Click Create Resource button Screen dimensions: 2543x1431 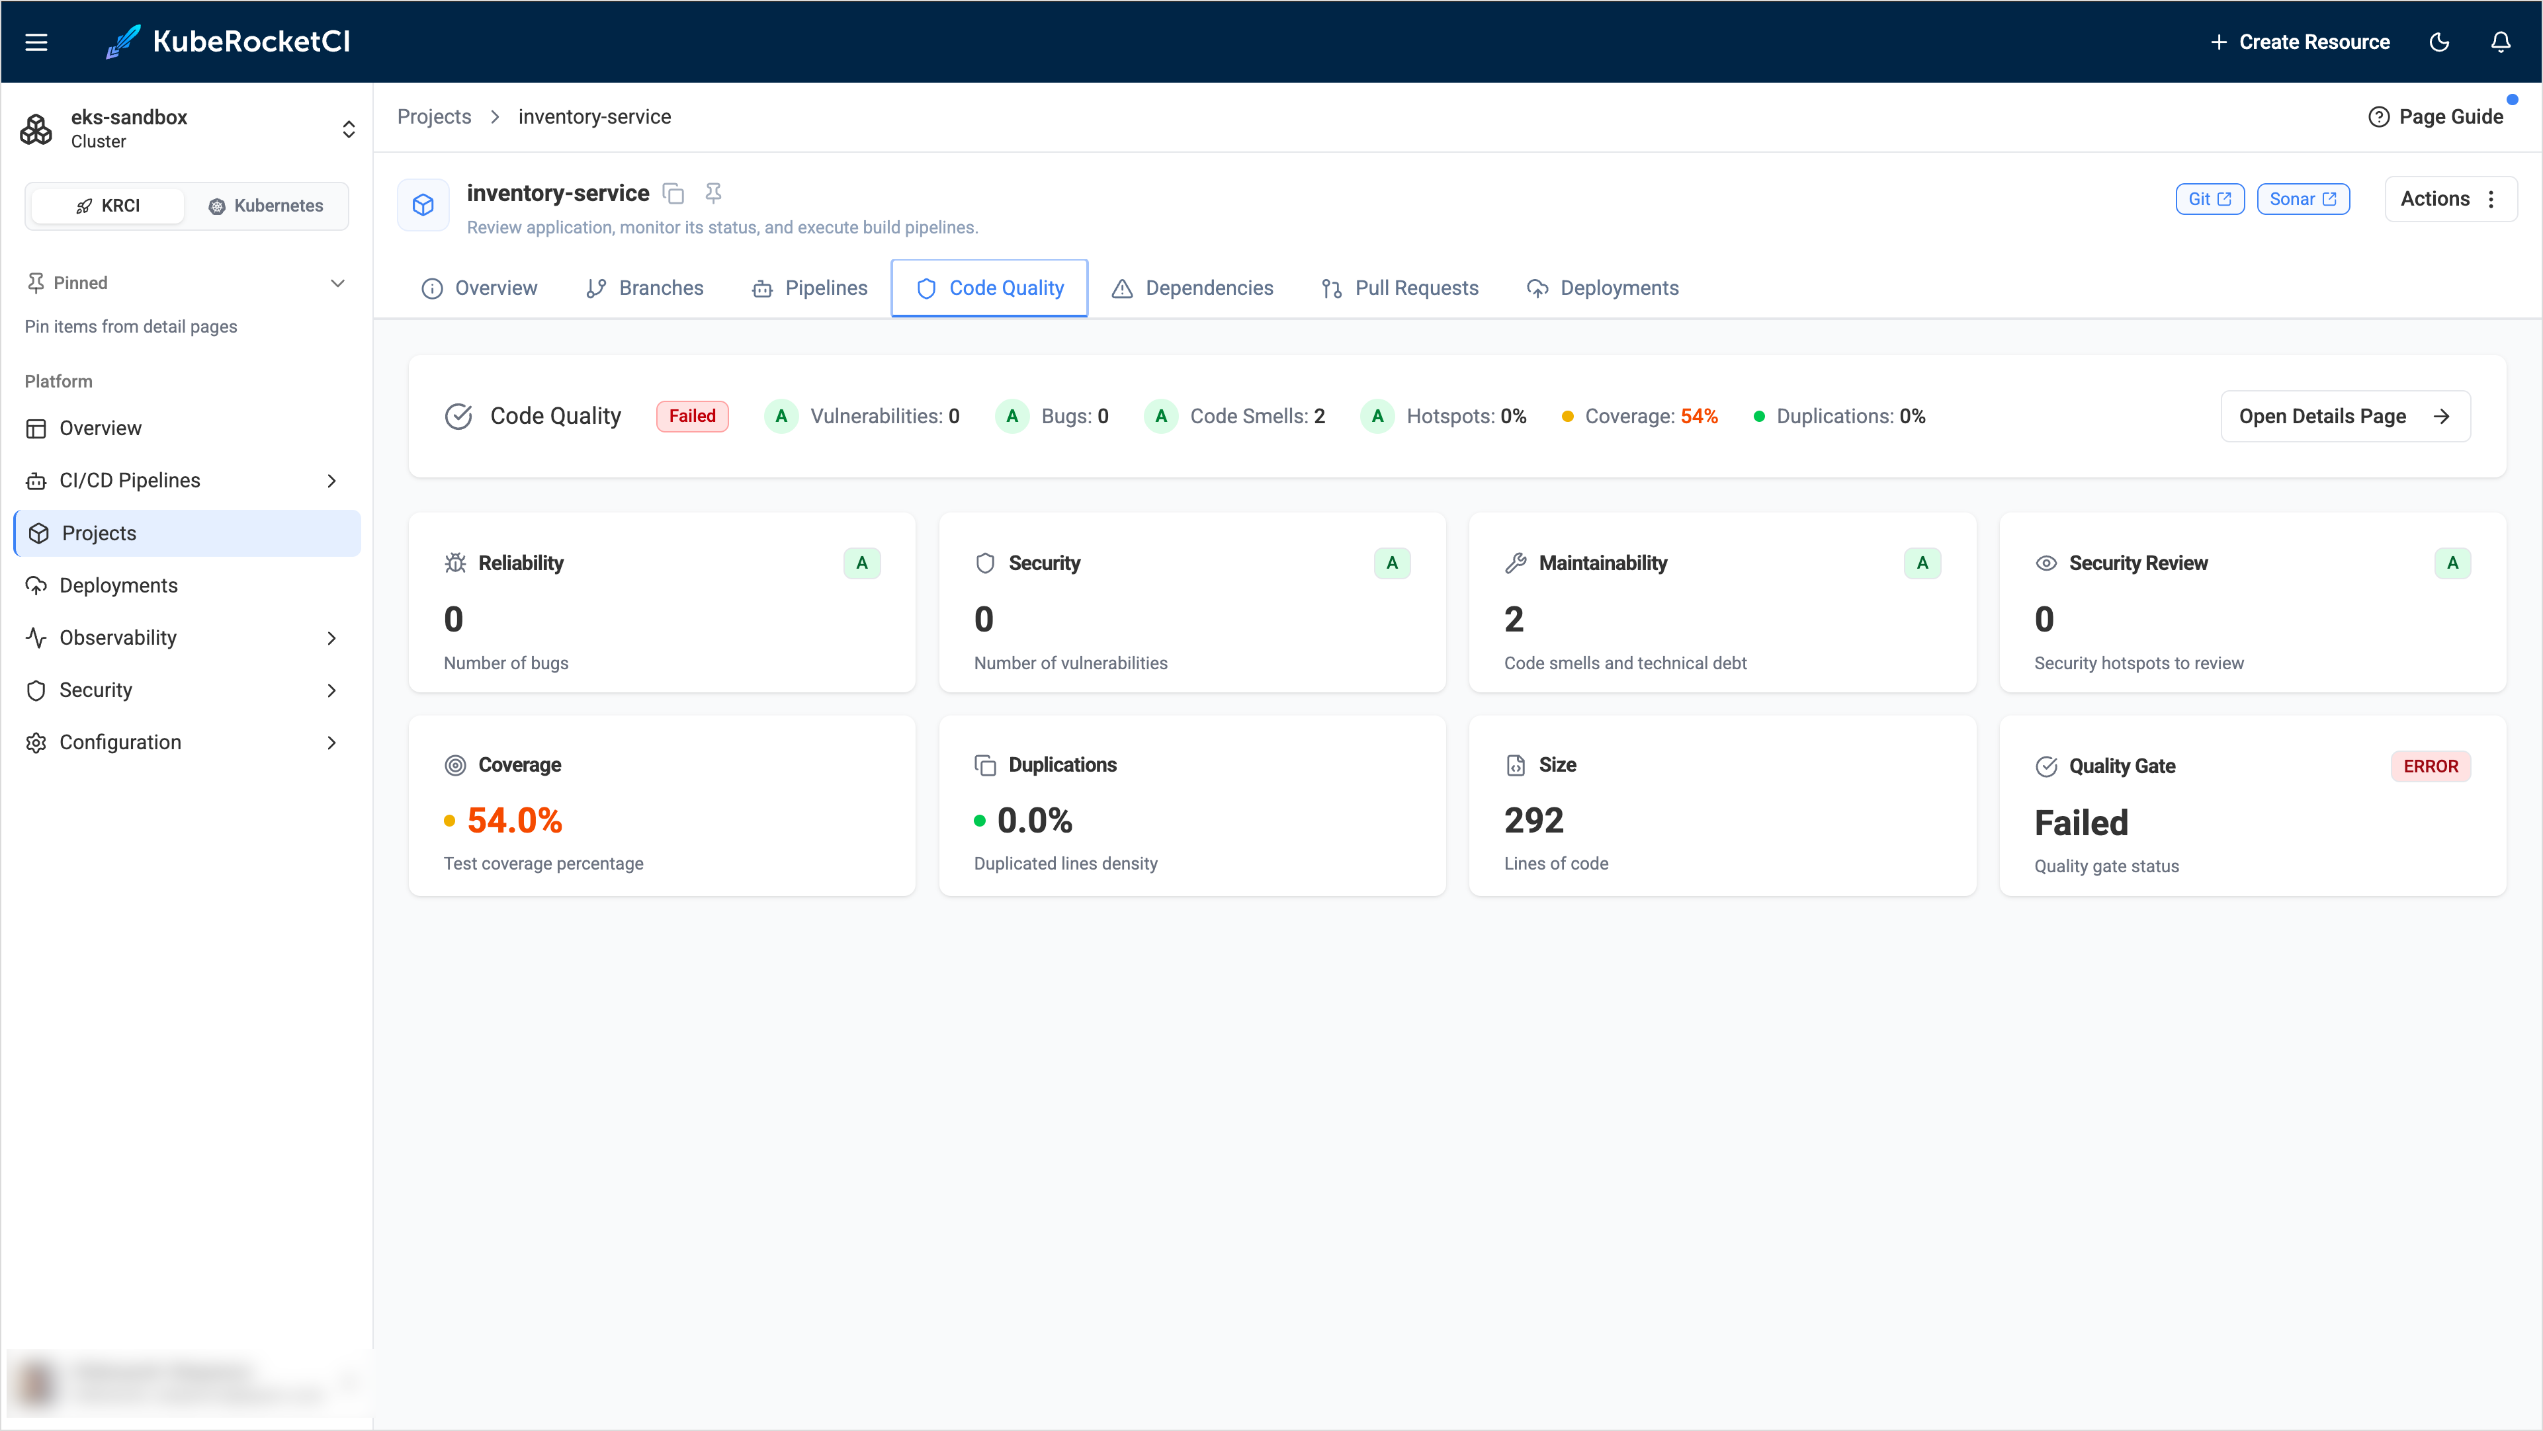[2299, 42]
